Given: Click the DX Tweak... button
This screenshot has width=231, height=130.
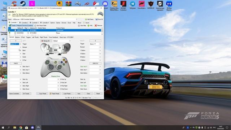Looking at the screenshot, I should (x=26, y=94).
